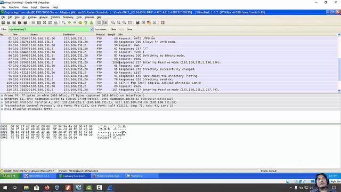Sort by Source column header
Screen dimensions: 341x192
pos(34,34)
